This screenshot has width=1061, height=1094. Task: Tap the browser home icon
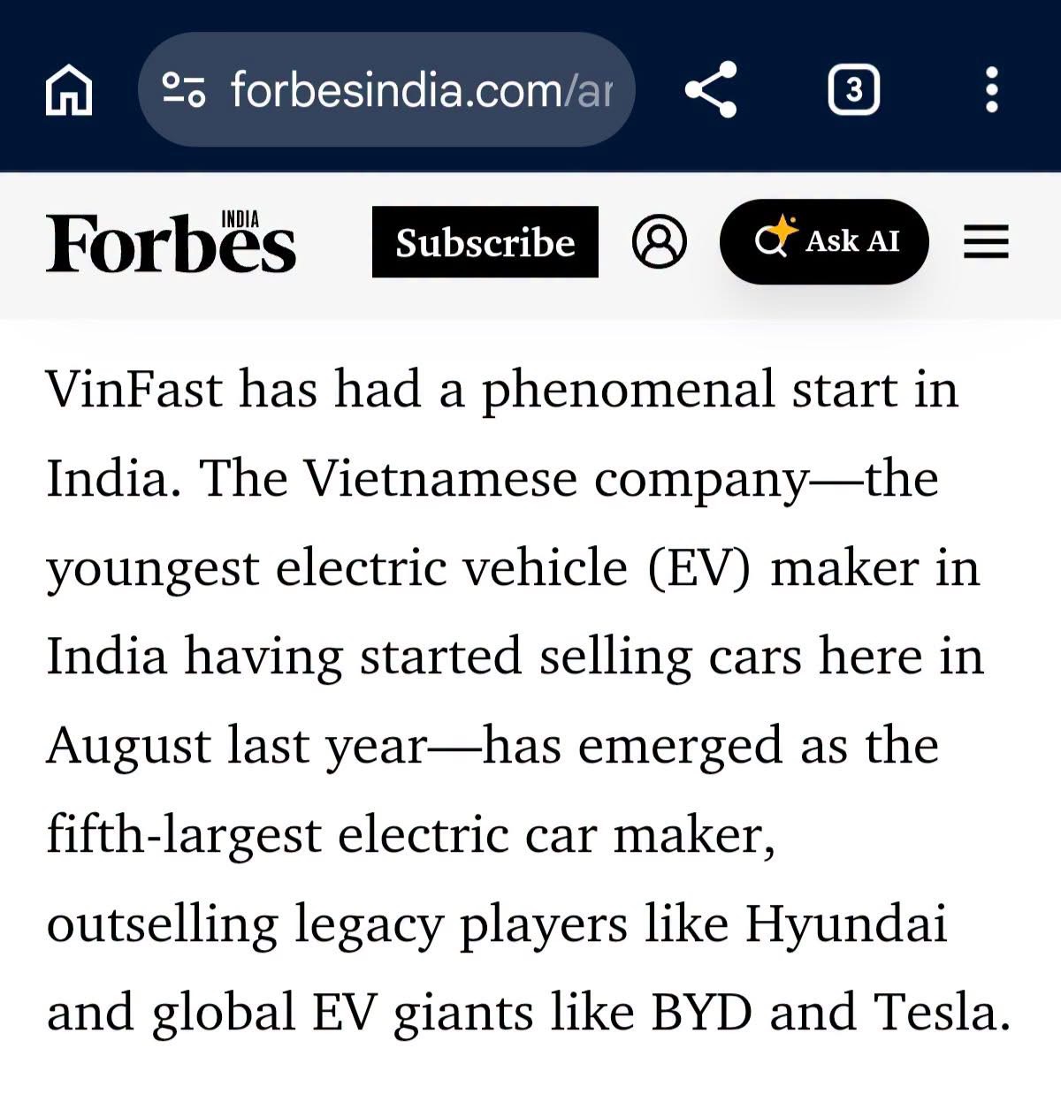point(69,90)
